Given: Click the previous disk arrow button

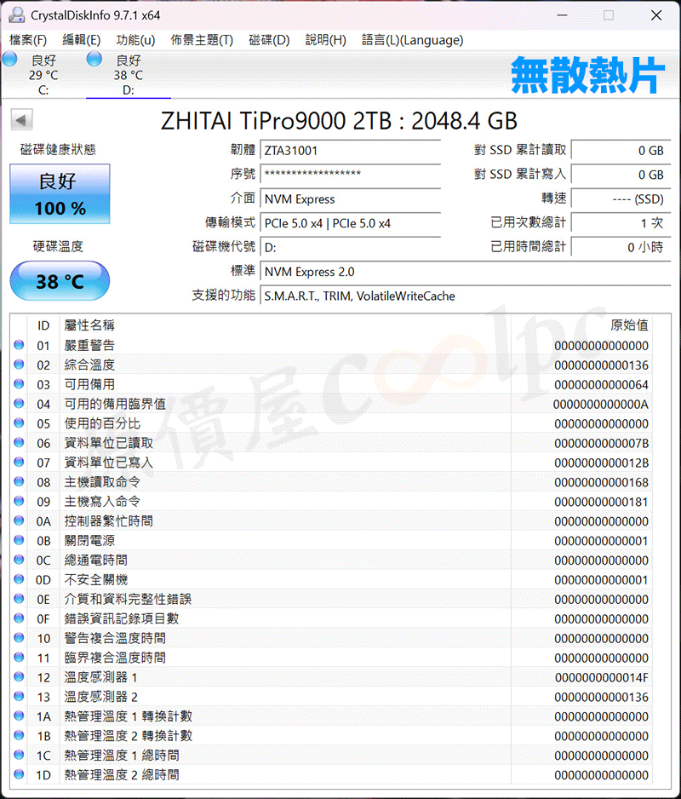Looking at the screenshot, I should point(22,121).
